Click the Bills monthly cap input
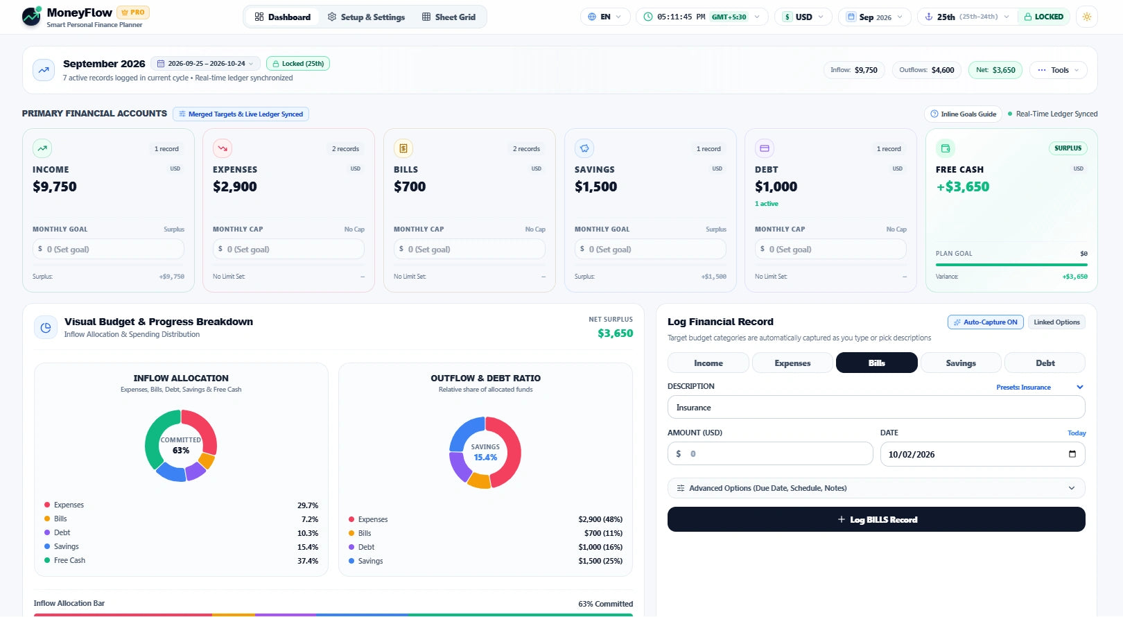This screenshot has height=617, width=1123. point(469,249)
